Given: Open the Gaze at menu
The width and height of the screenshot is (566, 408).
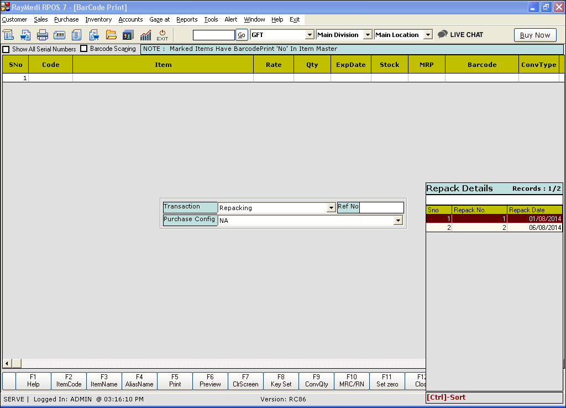Looking at the screenshot, I should (160, 19).
